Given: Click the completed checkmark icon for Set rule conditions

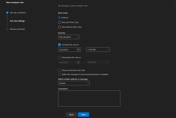Looking at the screenshot, I should tap(7, 12).
